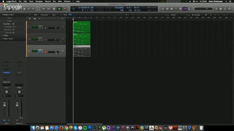The height and width of the screenshot is (131, 234).
Task: Open the Record menu
Action: pyautogui.click(x=48, y=1)
